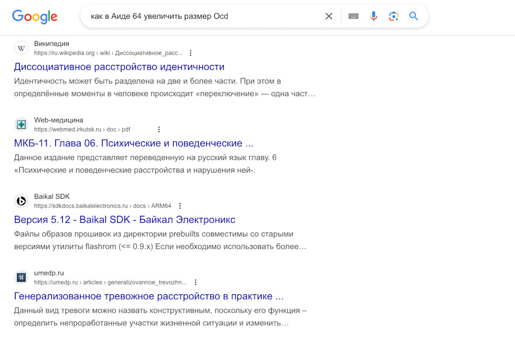Click inside the search query field

(202, 17)
